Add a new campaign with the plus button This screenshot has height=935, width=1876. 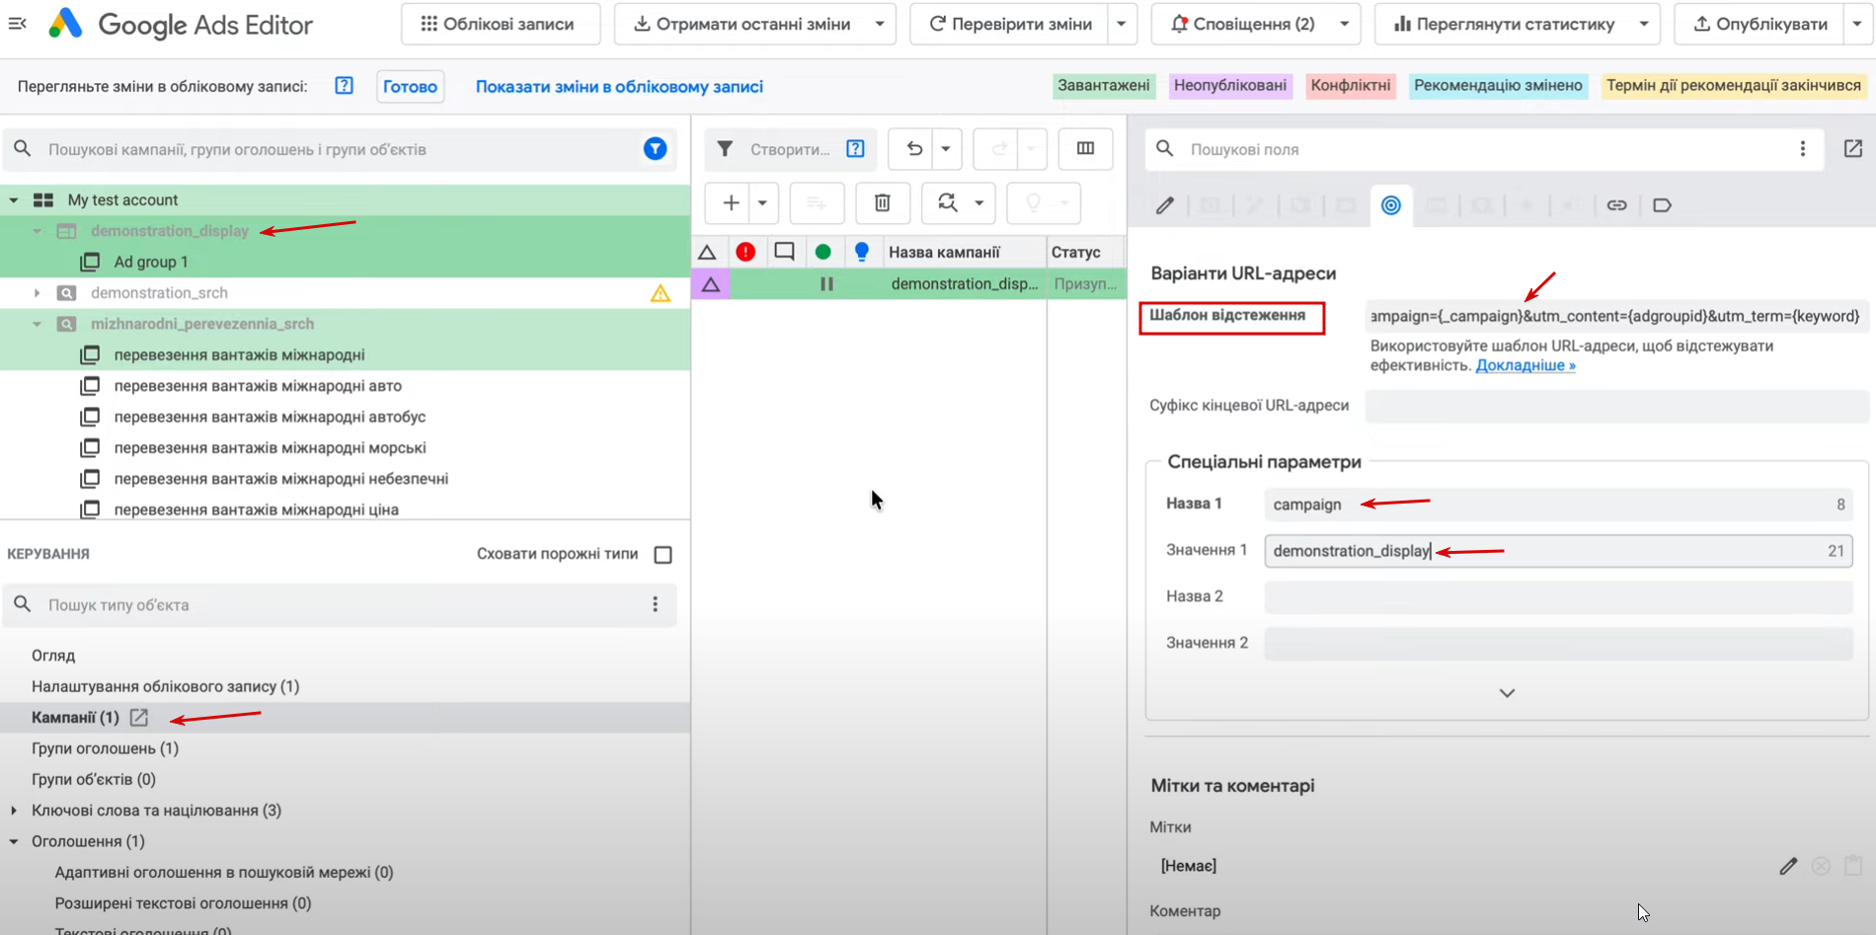coord(731,203)
